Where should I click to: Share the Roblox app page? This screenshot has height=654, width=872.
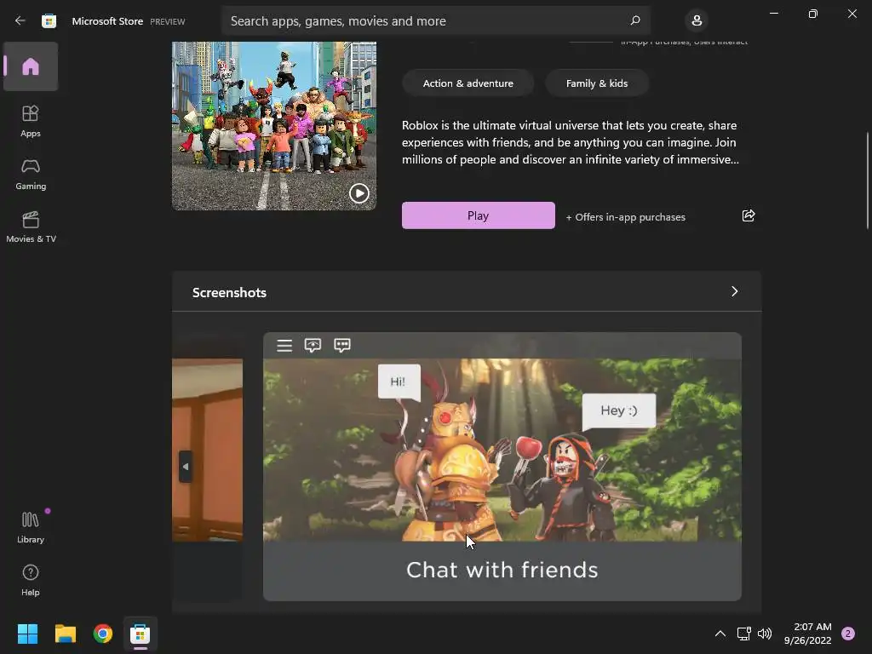click(x=749, y=215)
